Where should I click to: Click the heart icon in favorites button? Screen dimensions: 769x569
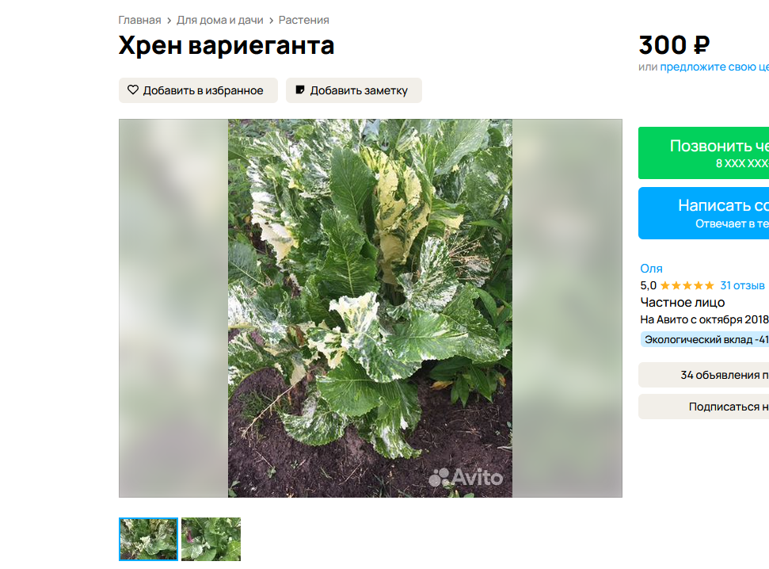point(133,90)
